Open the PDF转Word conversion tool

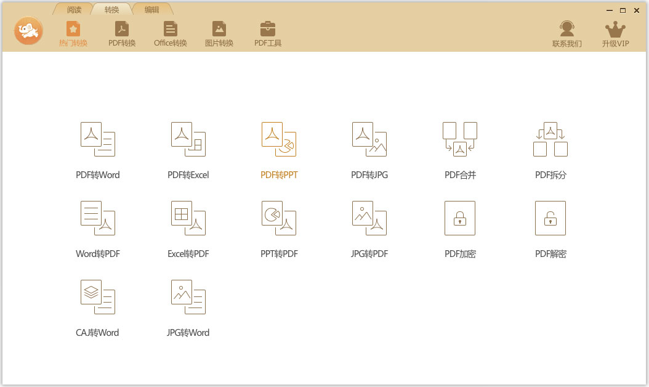click(x=98, y=139)
